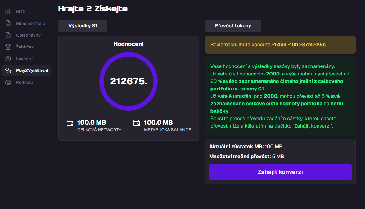Click the 100.0 MB Celková Networth value

pyautogui.click(x=92, y=122)
